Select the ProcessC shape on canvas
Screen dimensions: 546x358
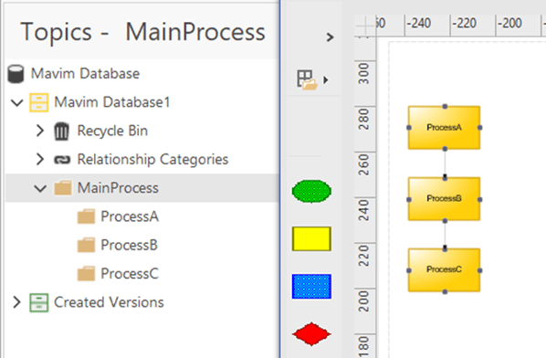coord(444,270)
